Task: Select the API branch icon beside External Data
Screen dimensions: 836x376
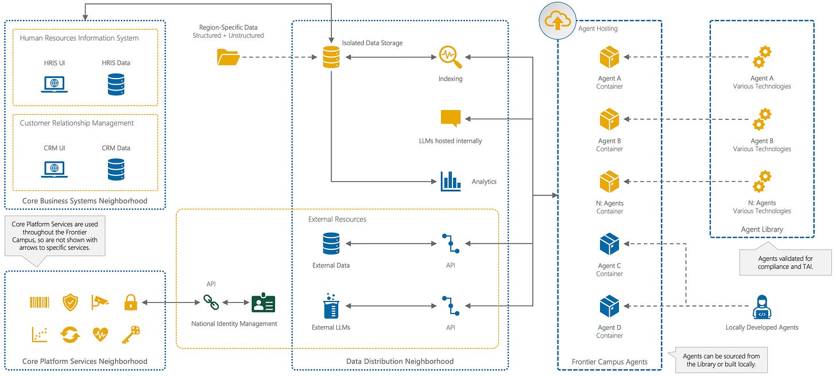Action: [x=450, y=244]
